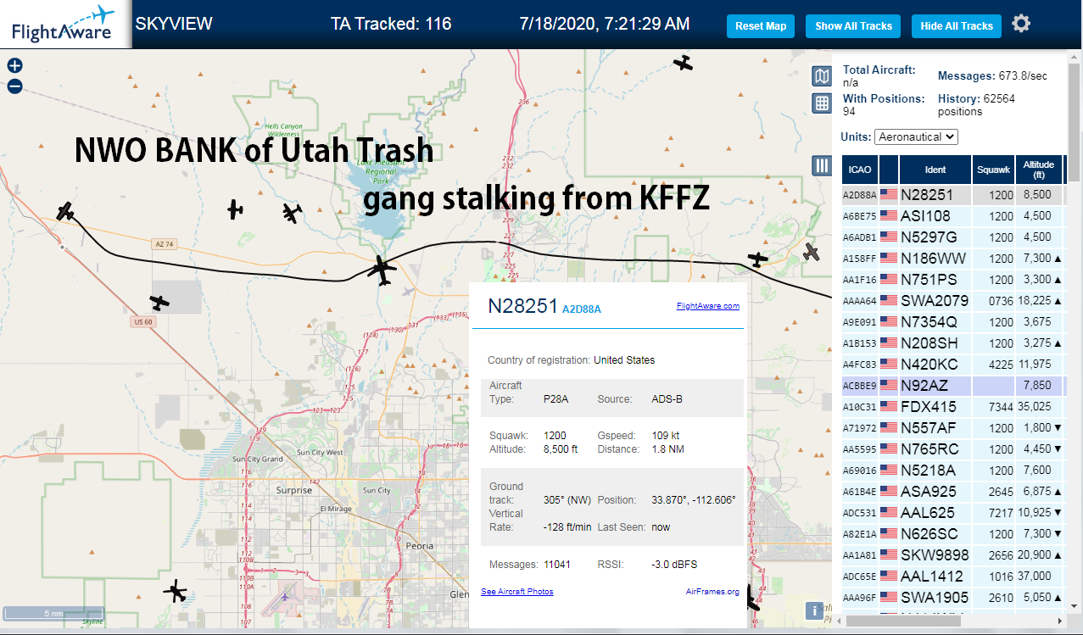Open FlightAware.com link in popup
This screenshot has height=635, width=1083.
708,306
